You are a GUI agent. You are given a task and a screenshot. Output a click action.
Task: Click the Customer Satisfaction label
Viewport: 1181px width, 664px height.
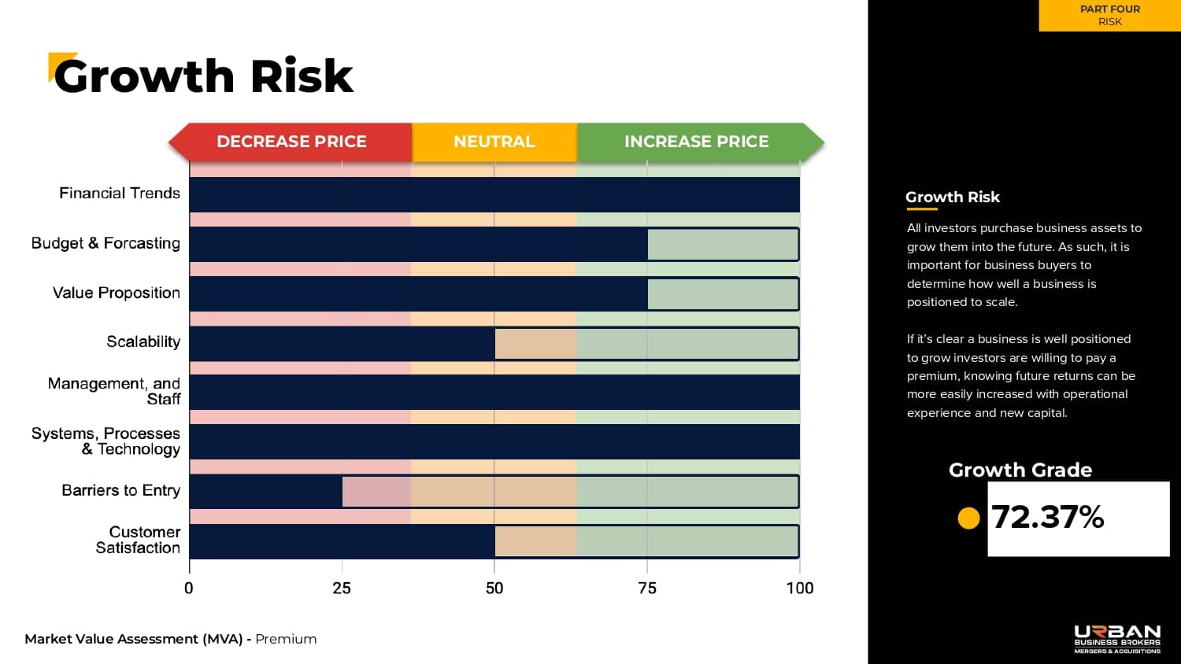tap(139, 540)
